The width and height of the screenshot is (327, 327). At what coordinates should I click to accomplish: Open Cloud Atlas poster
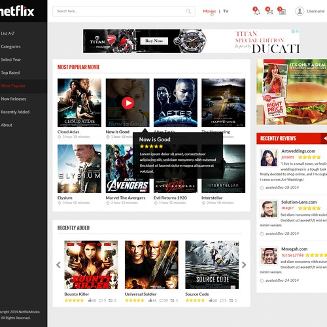coord(79,103)
